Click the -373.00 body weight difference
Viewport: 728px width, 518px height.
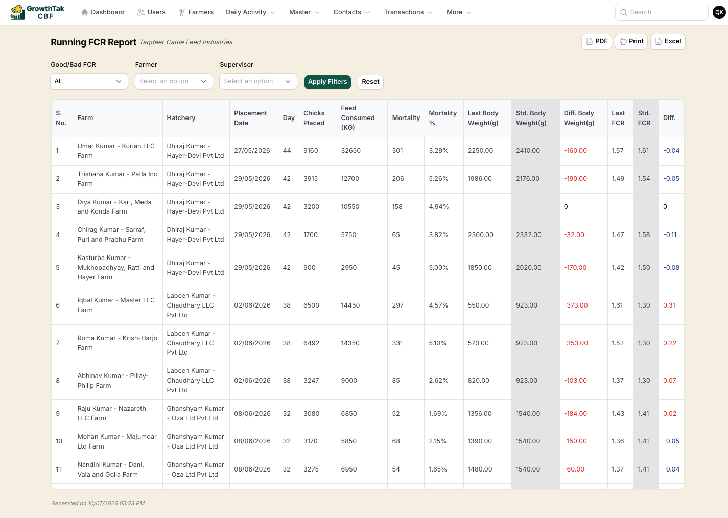576,305
